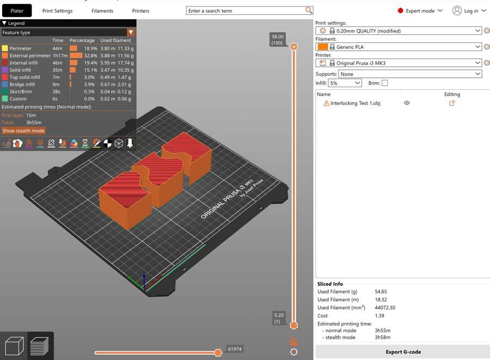Click the lock icon below the layer slider
The image size is (490, 360).
[x=294, y=341]
